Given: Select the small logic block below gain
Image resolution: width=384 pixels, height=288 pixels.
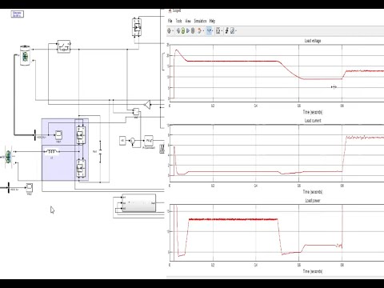Looking at the screenshot, I should [x=136, y=111].
